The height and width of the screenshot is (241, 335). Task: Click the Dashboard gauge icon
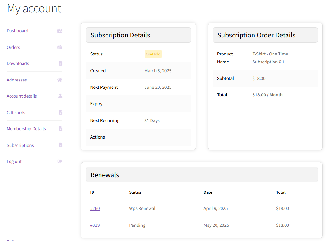(60, 31)
